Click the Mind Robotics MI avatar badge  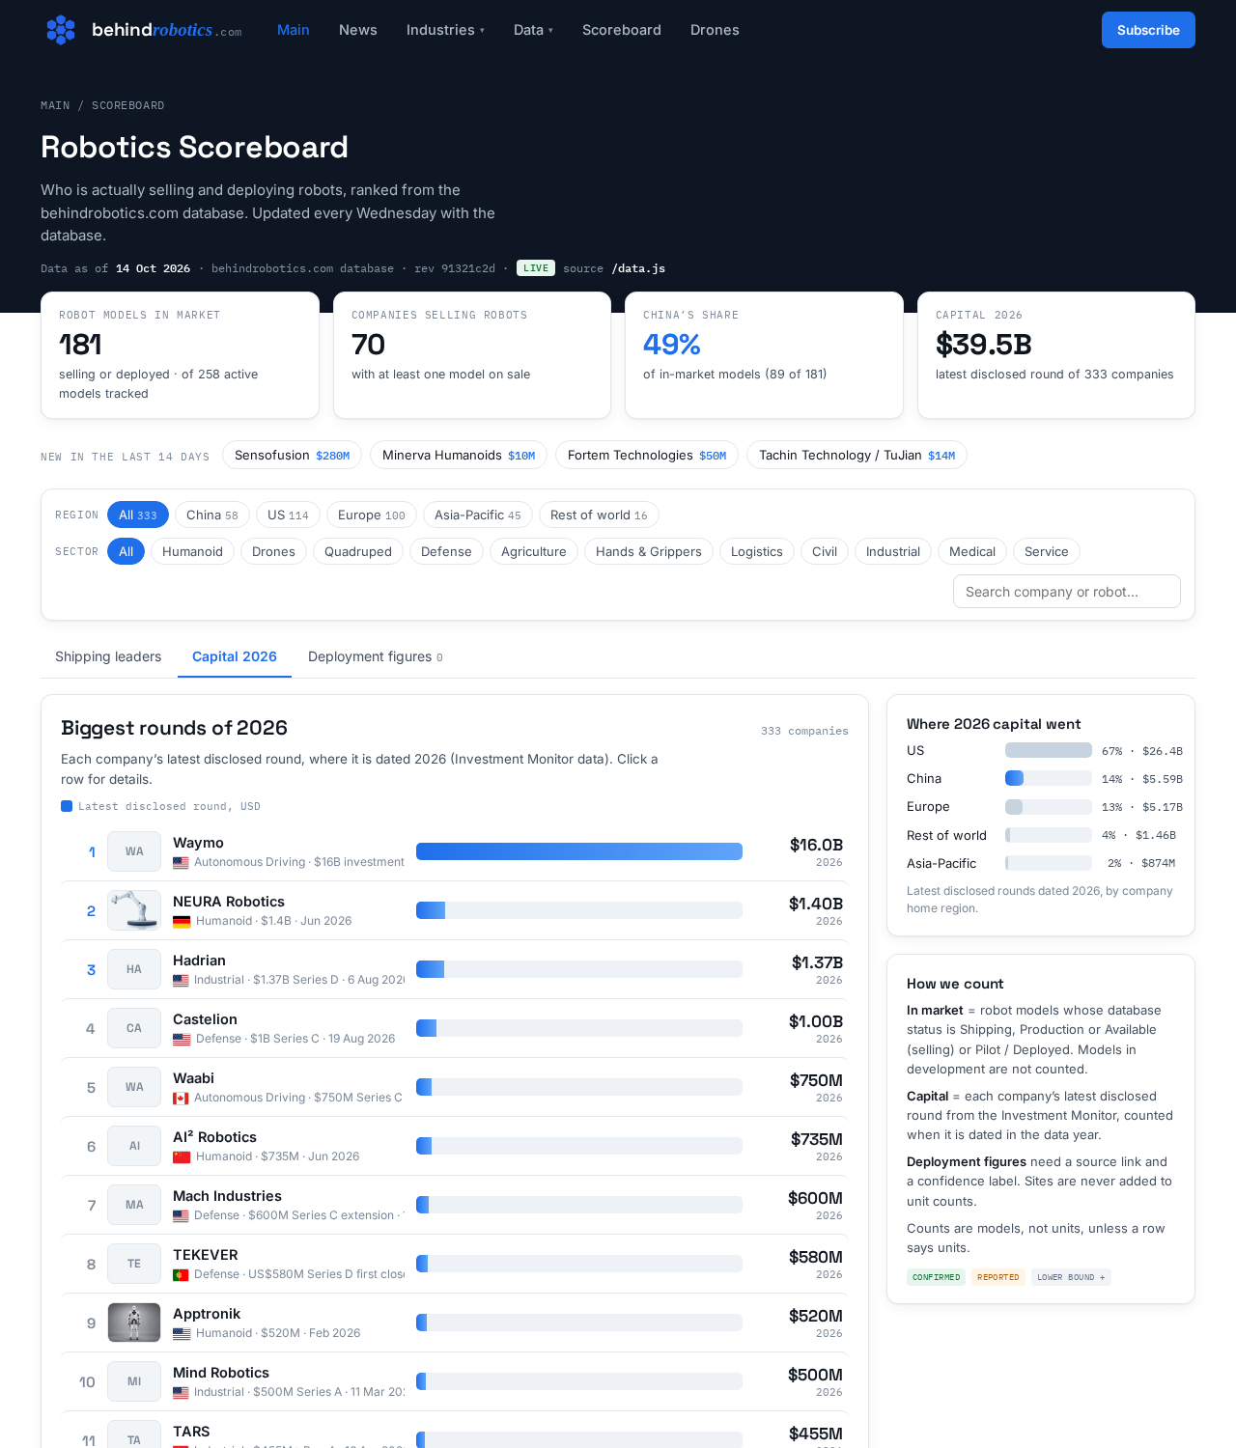tap(134, 1381)
